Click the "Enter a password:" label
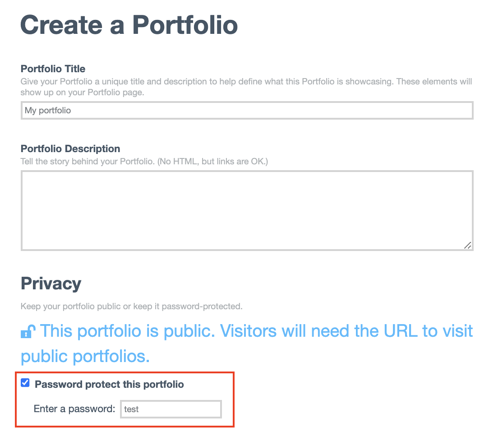Screen dimensions: 489x446 [74, 409]
